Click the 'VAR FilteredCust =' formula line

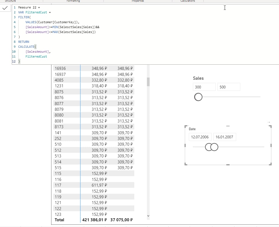point(34,12)
